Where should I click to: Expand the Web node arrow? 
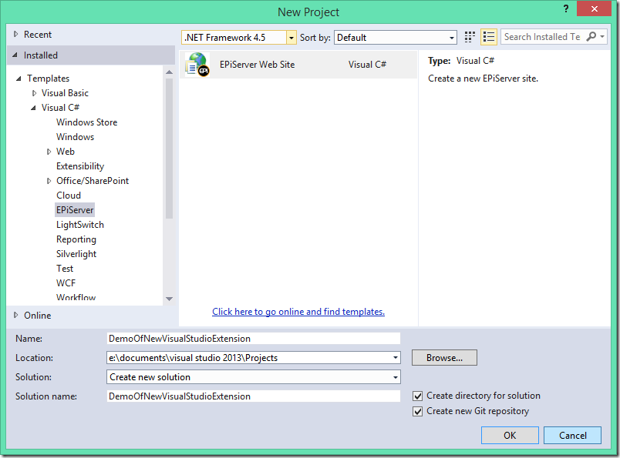coord(49,152)
